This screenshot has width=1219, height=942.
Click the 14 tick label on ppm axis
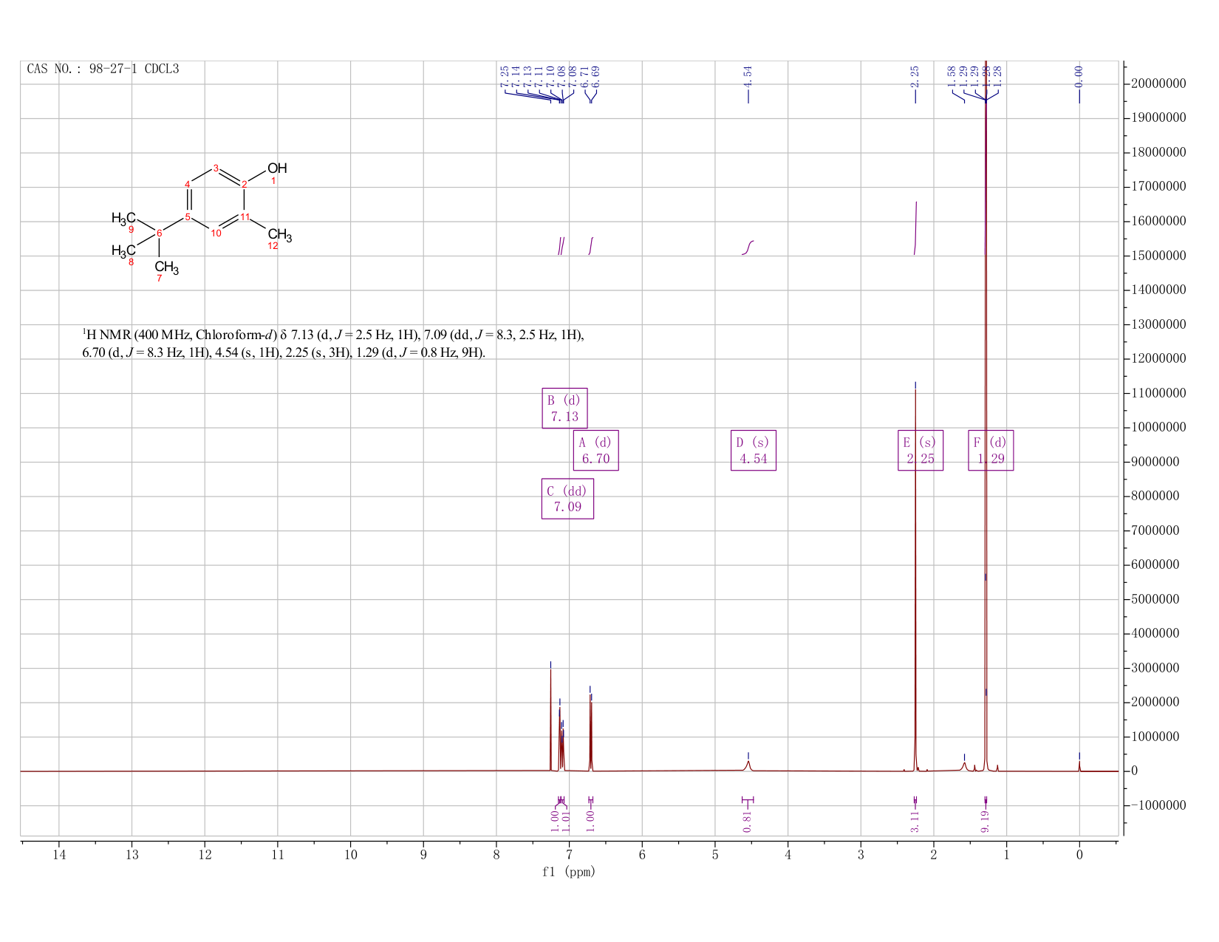coord(59,855)
